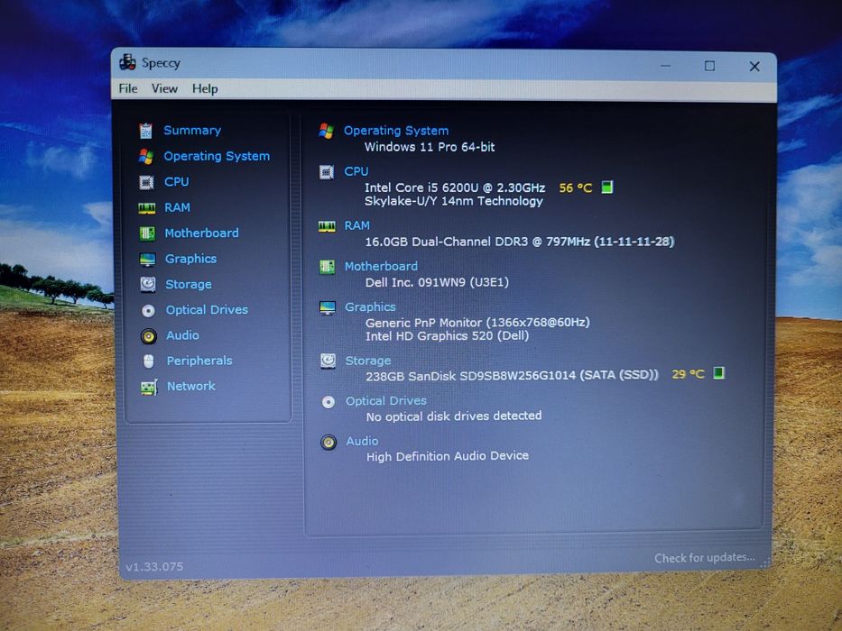Click the Summary clipboard icon in sidebar

145,131
